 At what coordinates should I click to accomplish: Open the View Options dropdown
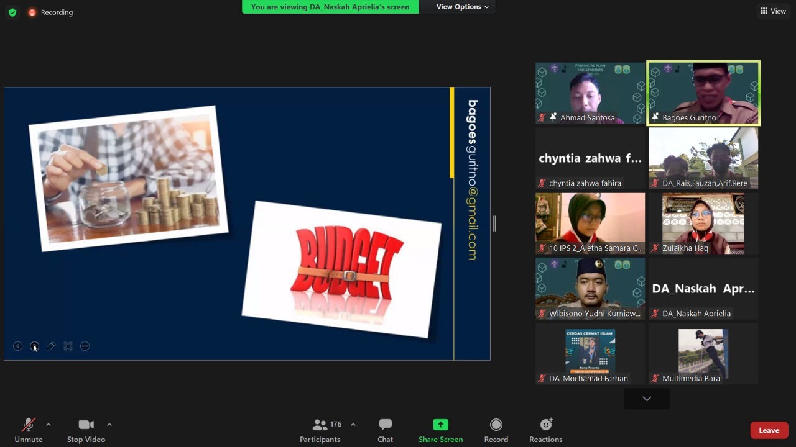pyautogui.click(x=462, y=7)
